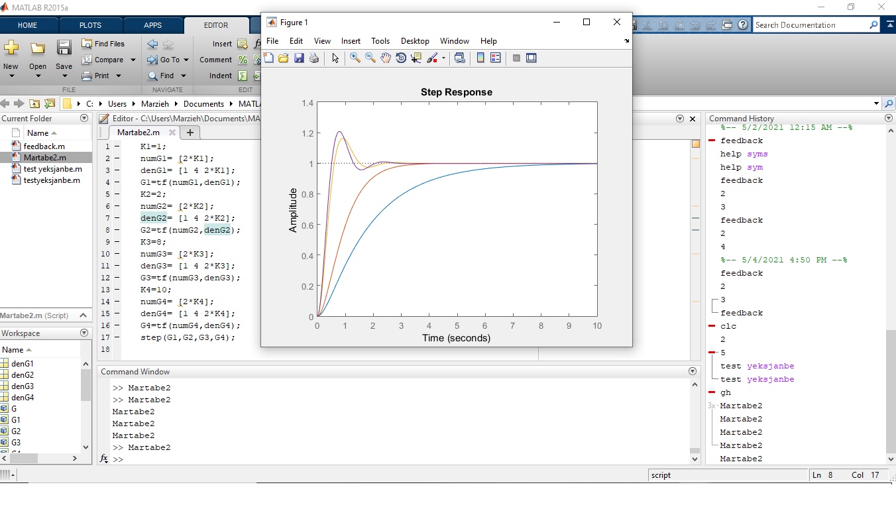The height and width of the screenshot is (509, 896).
Task: Click the Search Documentation field
Action: [812, 25]
